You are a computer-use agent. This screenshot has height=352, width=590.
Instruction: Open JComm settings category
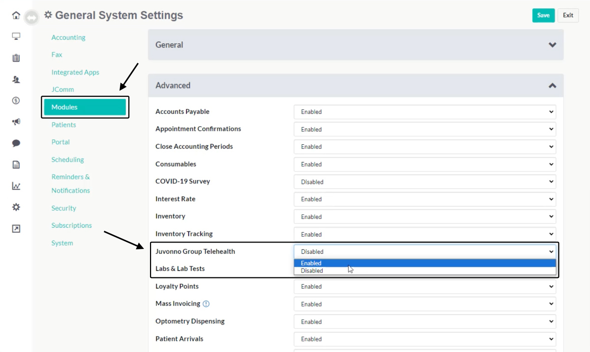pyautogui.click(x=62, y=89)
